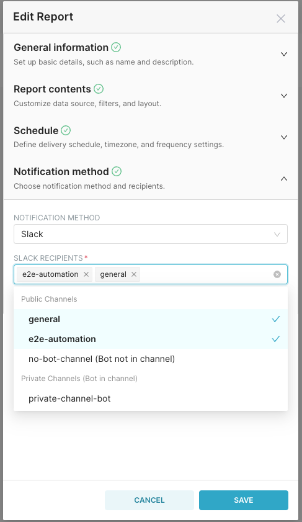The height and width of the screenshot is (522, 302).
Task: Deselect general channel in the dropdown list
Action: point(151,319)
